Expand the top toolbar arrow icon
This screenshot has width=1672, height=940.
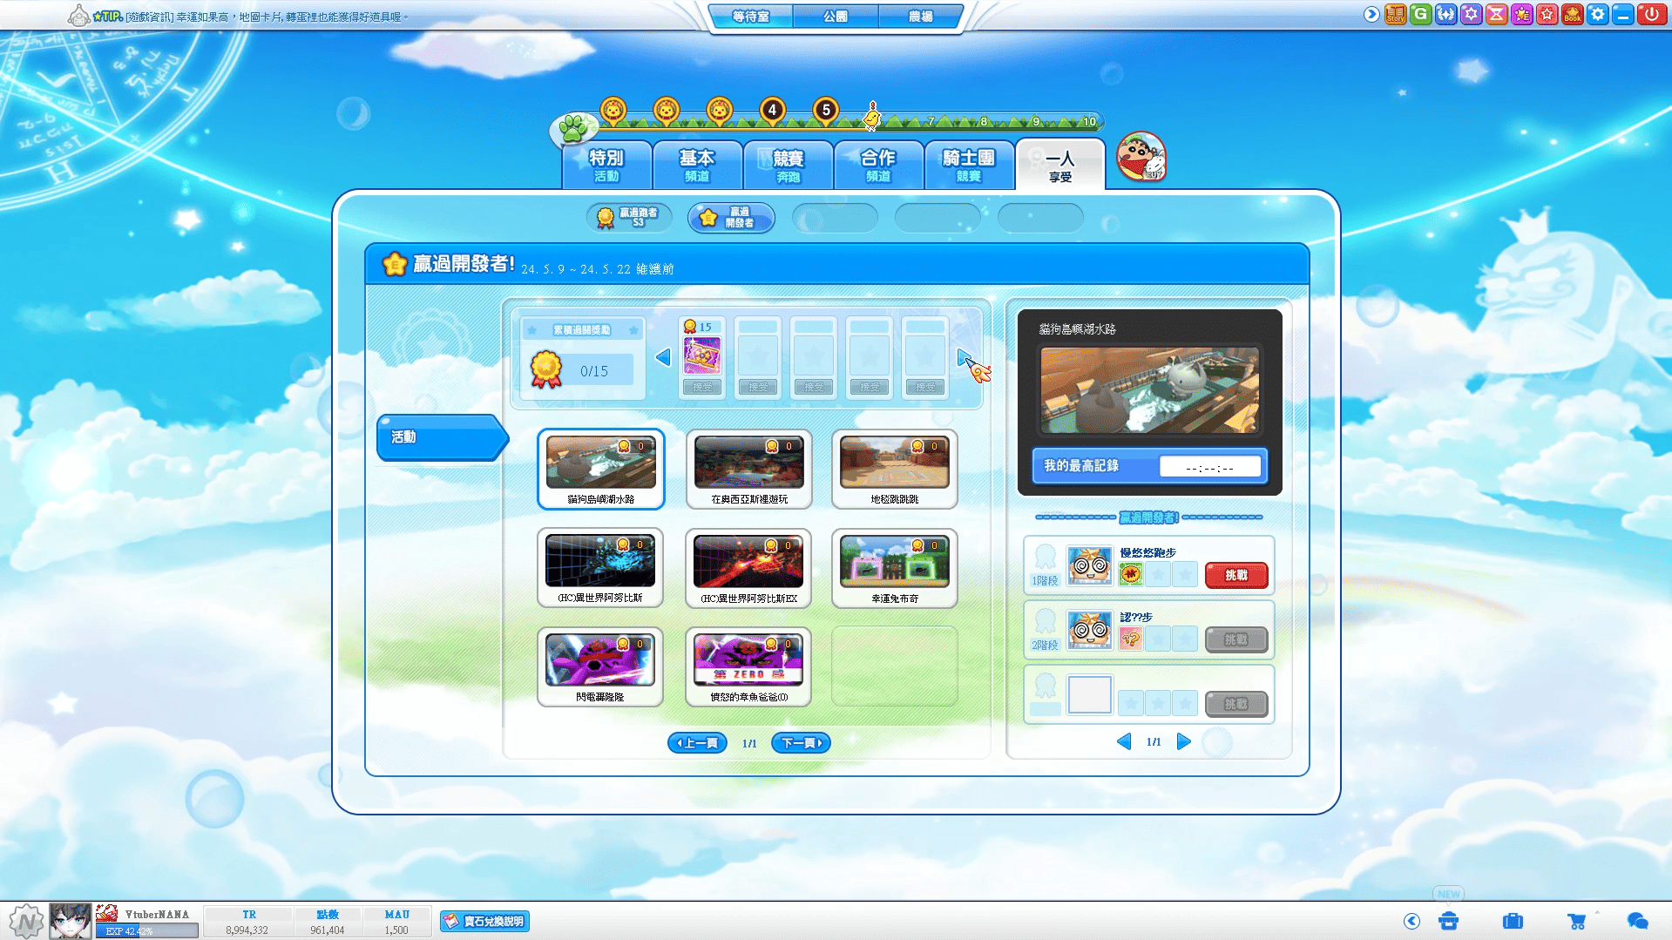pyautogui.click(x=1371, y=14)
